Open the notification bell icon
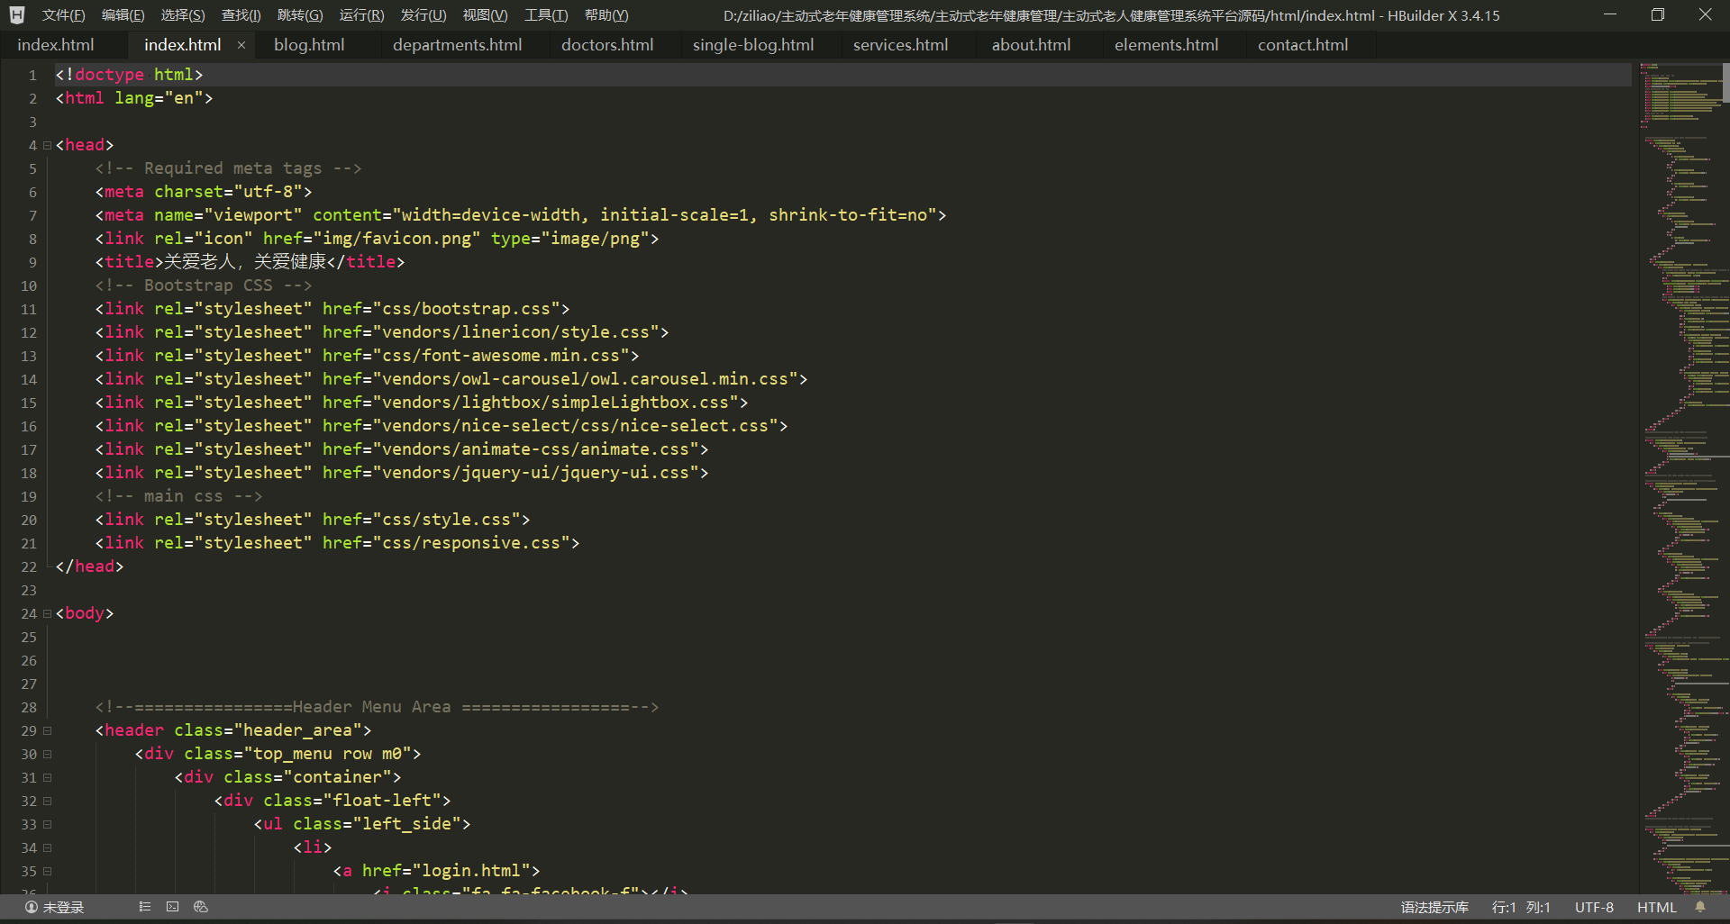Viewport: 1730px width, 924px height. click(1700, 907)
